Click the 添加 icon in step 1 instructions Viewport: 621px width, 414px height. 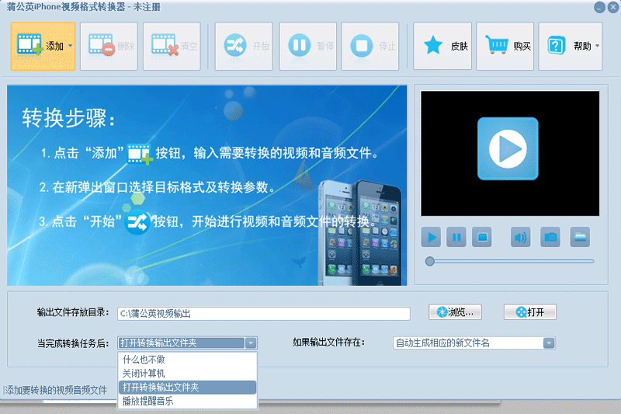point(140,154)
